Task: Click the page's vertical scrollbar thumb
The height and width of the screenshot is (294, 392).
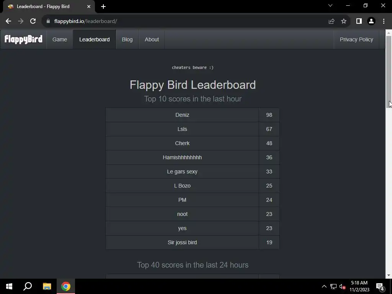Action: 389,72
